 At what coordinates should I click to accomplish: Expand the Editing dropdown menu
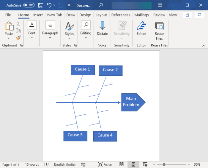(x=86, y=38)
